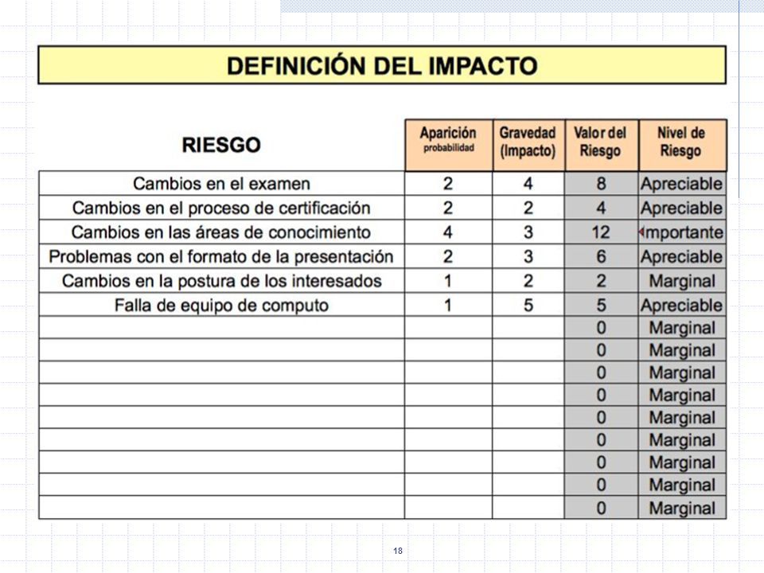Click the "DEFINICIÓN DEL IMPACTO" title banner
Screen dimensions: 764x573
tap(382, 65)
